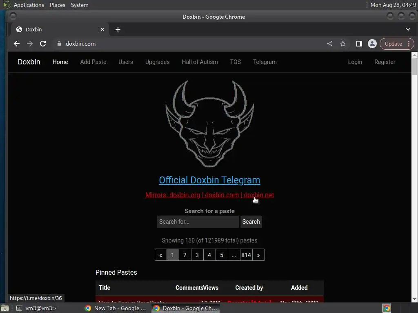Image resolution: width=418 pixels, height=313 pixels.
Task: Reload the Doxbin page
Action: [x=42, y=44]
